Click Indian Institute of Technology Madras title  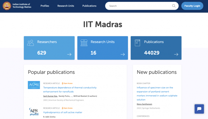pyautogui.click(x=22, y=6)
